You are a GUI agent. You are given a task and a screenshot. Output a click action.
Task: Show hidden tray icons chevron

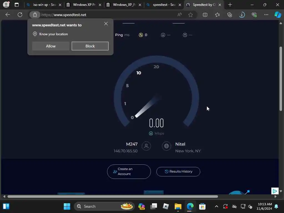(216, 206)
